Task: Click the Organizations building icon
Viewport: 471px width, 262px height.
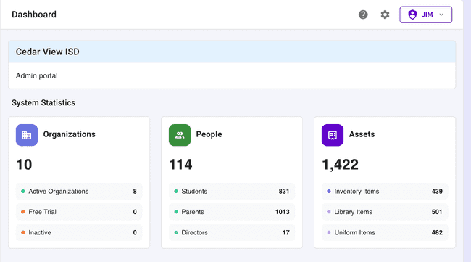Action: [27, 135]
